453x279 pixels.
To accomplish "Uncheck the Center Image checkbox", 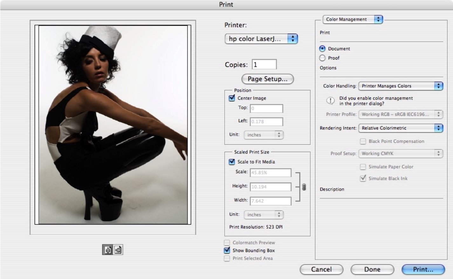I will pos(232,98).
